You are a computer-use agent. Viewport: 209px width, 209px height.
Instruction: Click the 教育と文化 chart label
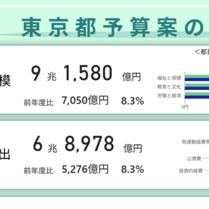[169, 87]
